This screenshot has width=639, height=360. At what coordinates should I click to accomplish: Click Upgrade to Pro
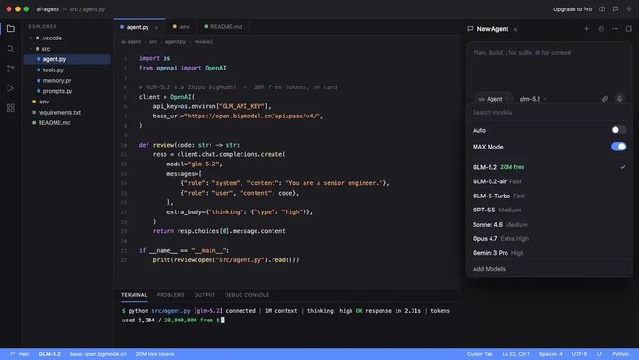coord(572,9)
